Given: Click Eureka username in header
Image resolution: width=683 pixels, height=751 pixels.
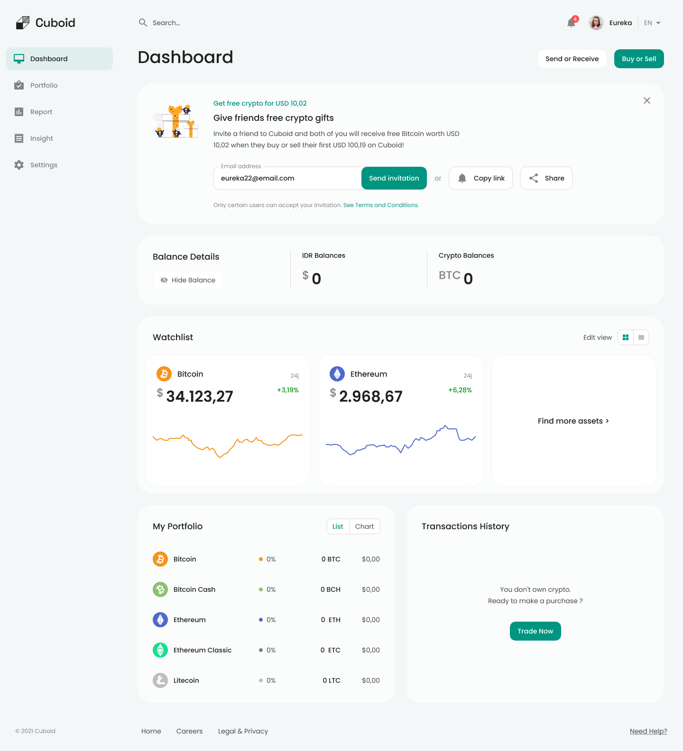Looking at the screenshot, I should (620, 23).
